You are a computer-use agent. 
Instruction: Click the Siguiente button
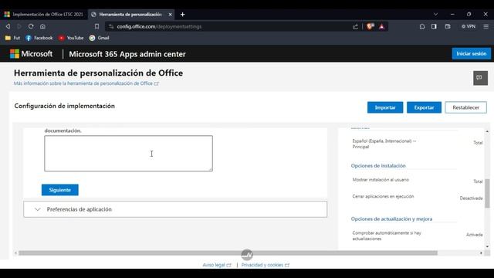tap(60, 190)
